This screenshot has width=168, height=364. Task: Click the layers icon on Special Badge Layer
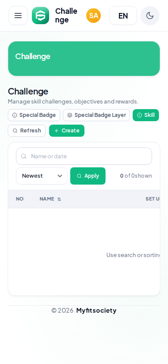click(70, 115)
